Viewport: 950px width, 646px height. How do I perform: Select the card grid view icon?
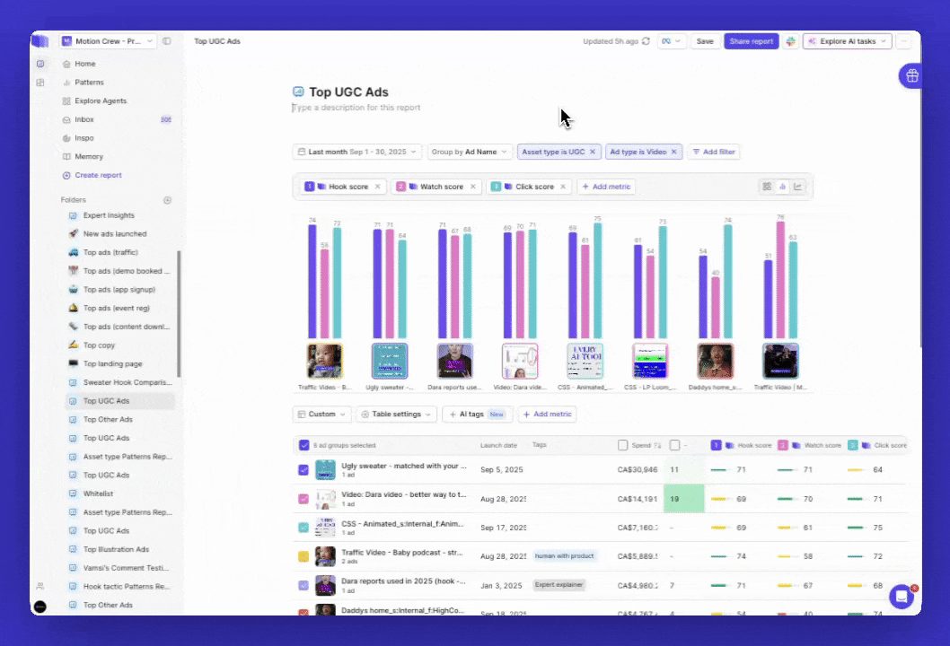click(767, 187)
